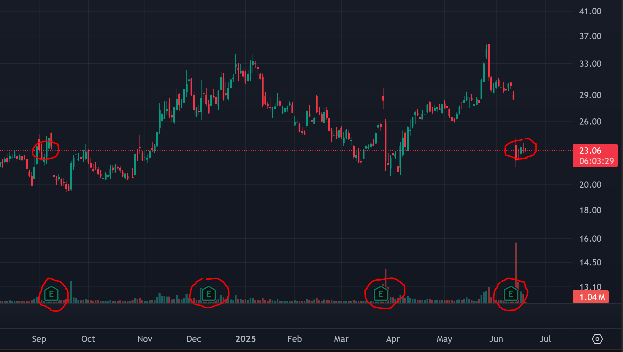Select the 41.00 price axis label
Screen dimensions: 623x352
coord(590,11)
